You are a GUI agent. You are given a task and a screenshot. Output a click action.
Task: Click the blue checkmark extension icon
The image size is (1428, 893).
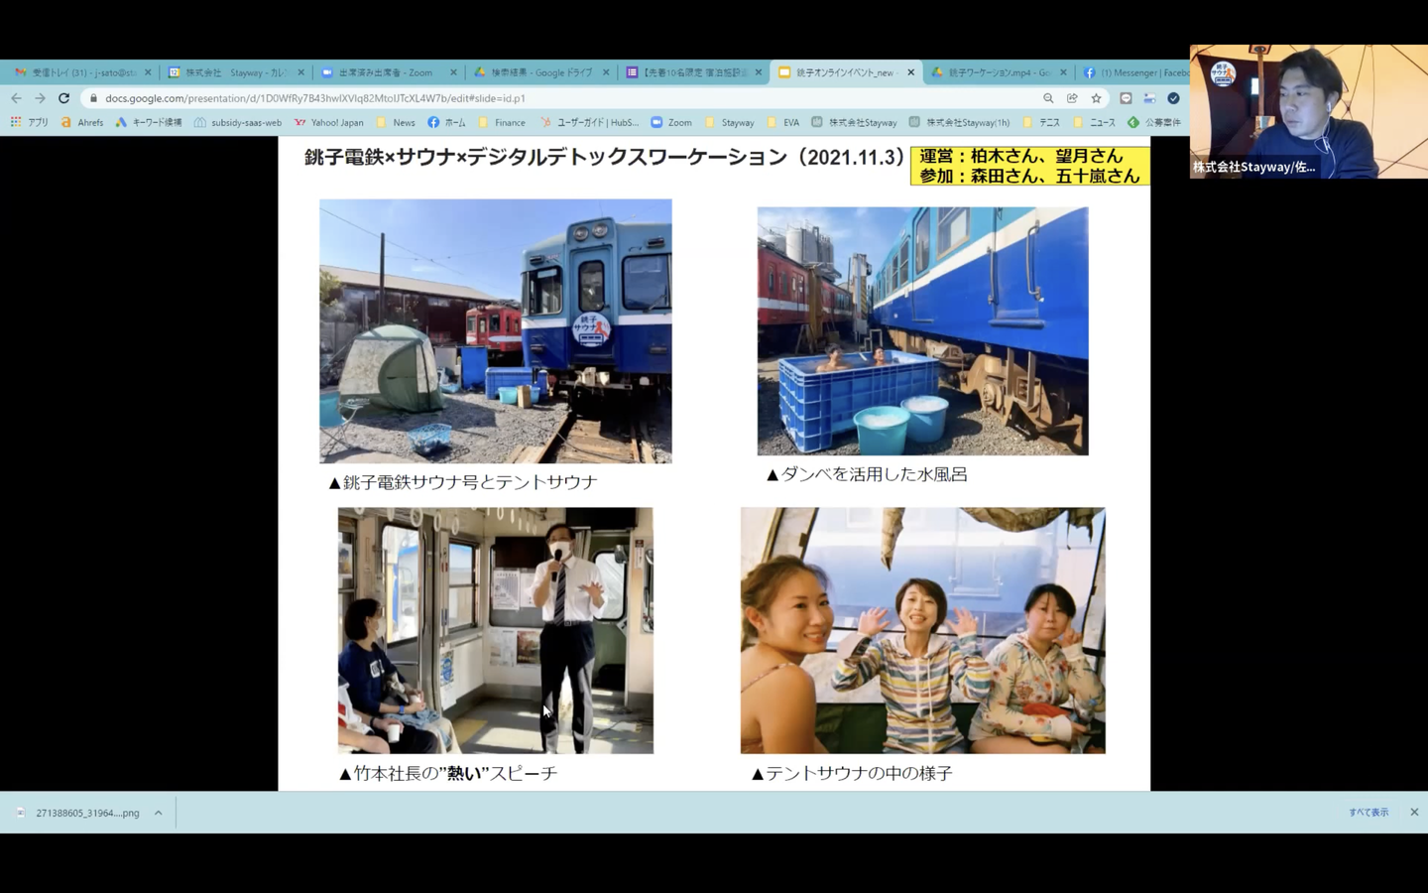click(x=1173, y=98)
